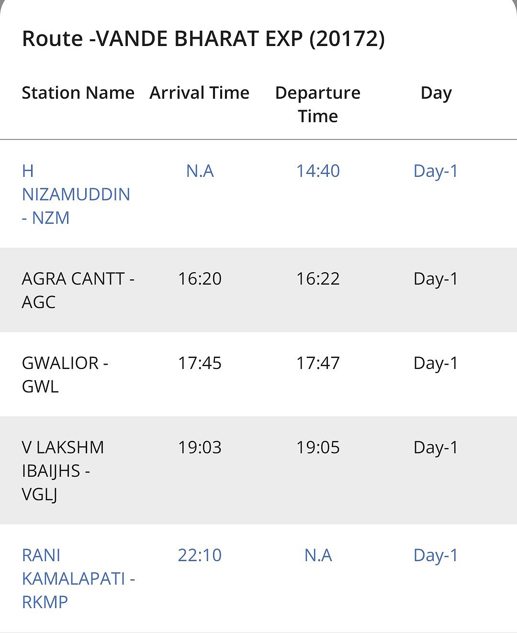The image size is (517, 633).
Task: Click the 22:10 arrival time
Action: (x=200, y=555)
